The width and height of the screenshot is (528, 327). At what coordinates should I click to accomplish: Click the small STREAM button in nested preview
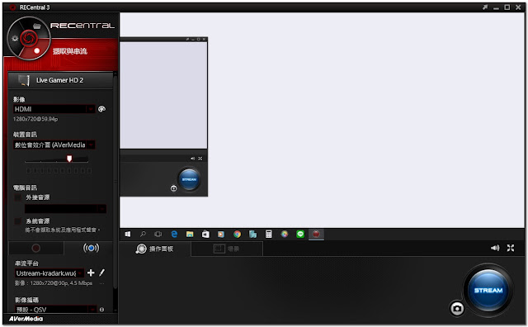point(189,179)
